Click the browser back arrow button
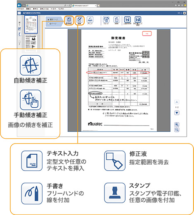 coord(19,5)
